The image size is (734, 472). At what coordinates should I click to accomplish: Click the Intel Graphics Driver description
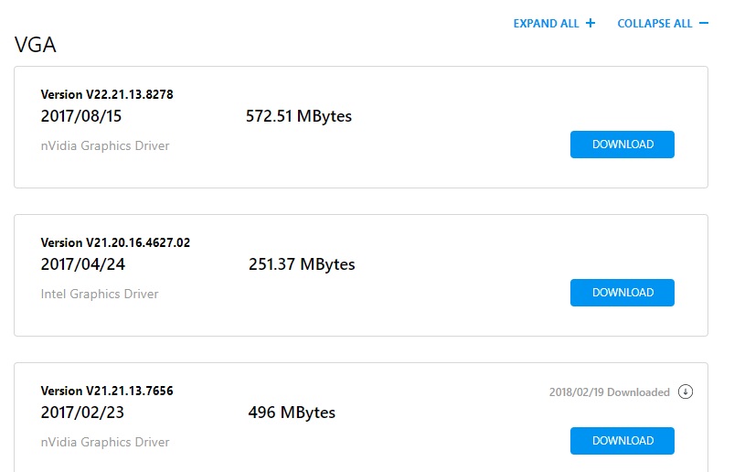click(x=100, y=294)
